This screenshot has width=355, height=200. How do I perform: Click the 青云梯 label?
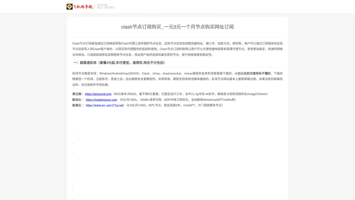(x=77, y=94)
